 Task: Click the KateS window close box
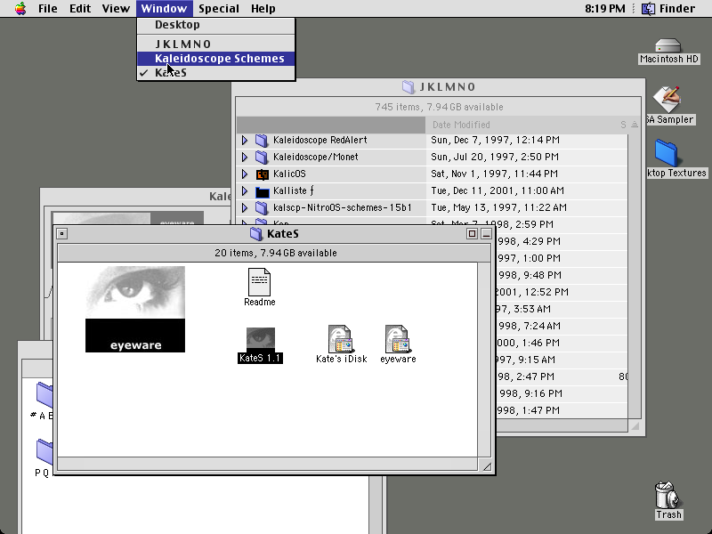tap(62, 234)
